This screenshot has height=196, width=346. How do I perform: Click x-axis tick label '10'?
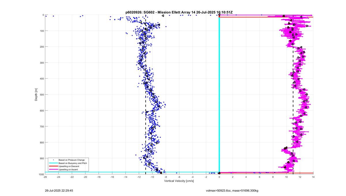click(x=286, y=177)
